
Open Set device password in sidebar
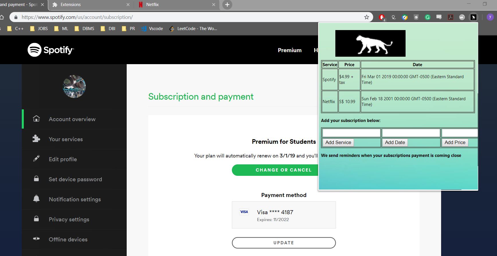point(74,179)
